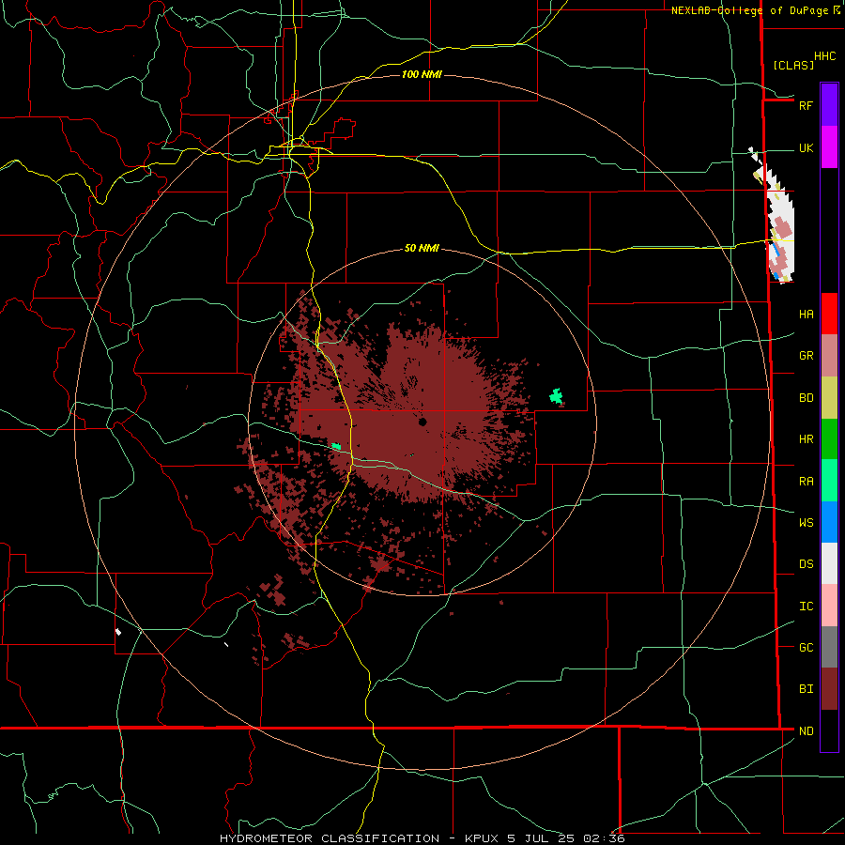
Task: Click the black radar site dot at center
Action: (x=422, y=422)
